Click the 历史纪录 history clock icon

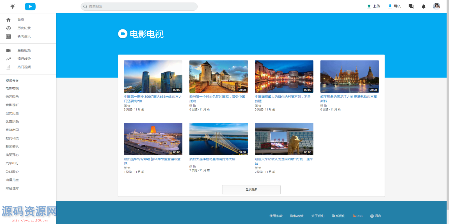8,28
